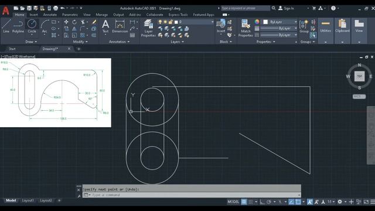Select the Rectangular Array tool
This screenshot has height=211, width=375.
click(83, 35)
